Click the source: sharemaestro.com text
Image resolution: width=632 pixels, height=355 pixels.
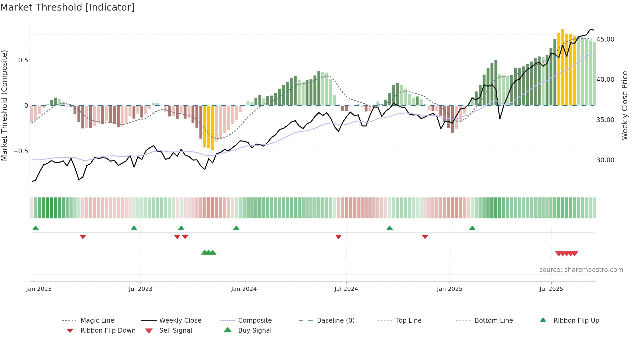[581, 270]
